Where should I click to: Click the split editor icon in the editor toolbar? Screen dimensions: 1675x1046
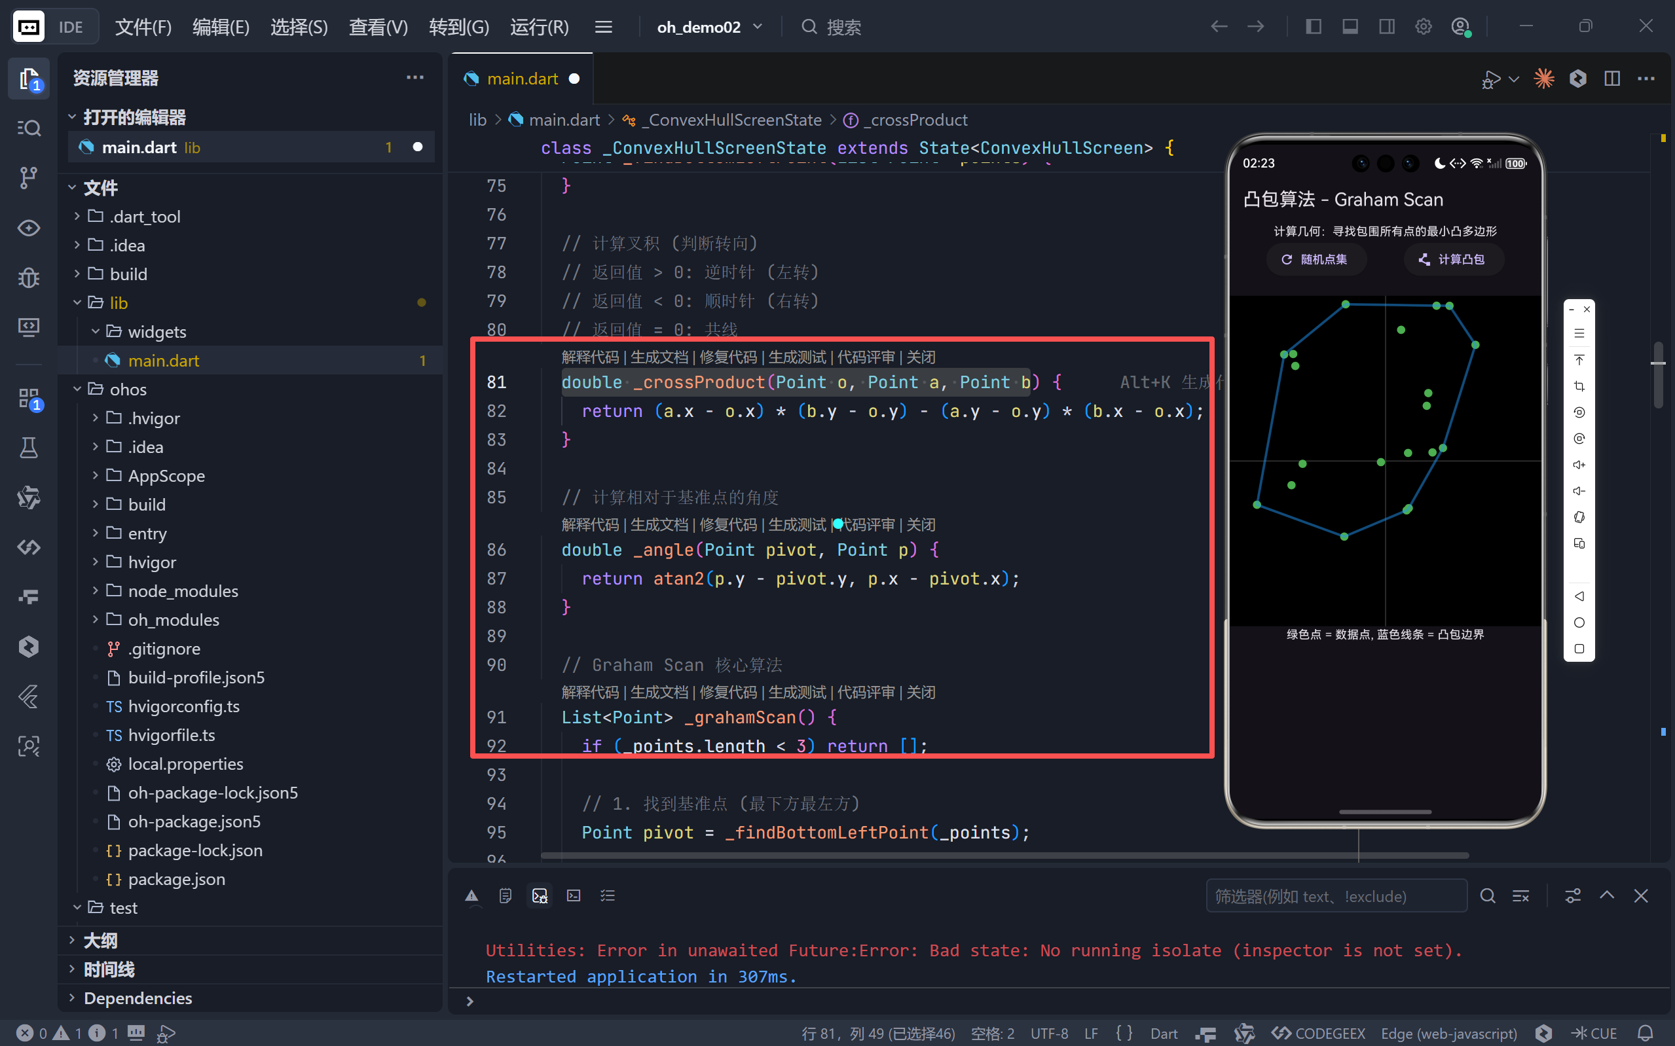(1612, 78)
